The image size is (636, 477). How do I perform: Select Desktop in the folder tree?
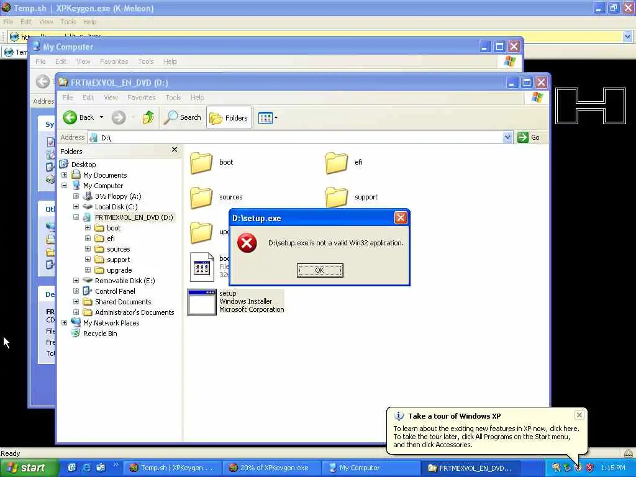pos(84,164)
